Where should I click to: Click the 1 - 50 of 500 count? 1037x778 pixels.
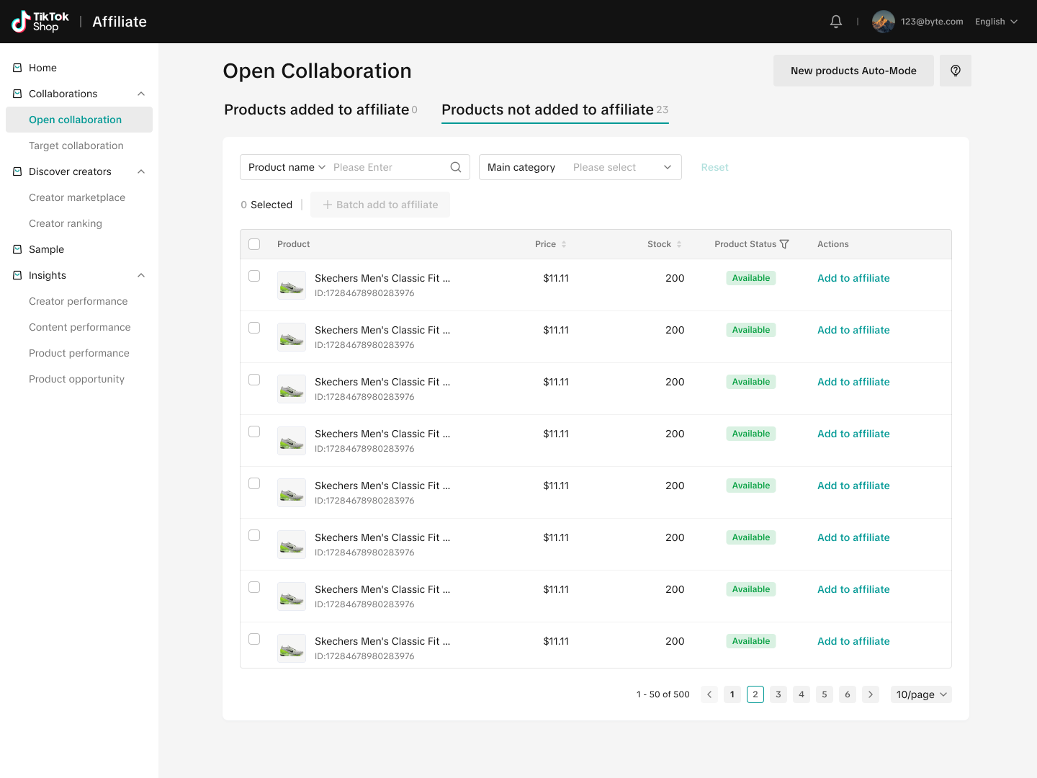(x=663, y=694)
